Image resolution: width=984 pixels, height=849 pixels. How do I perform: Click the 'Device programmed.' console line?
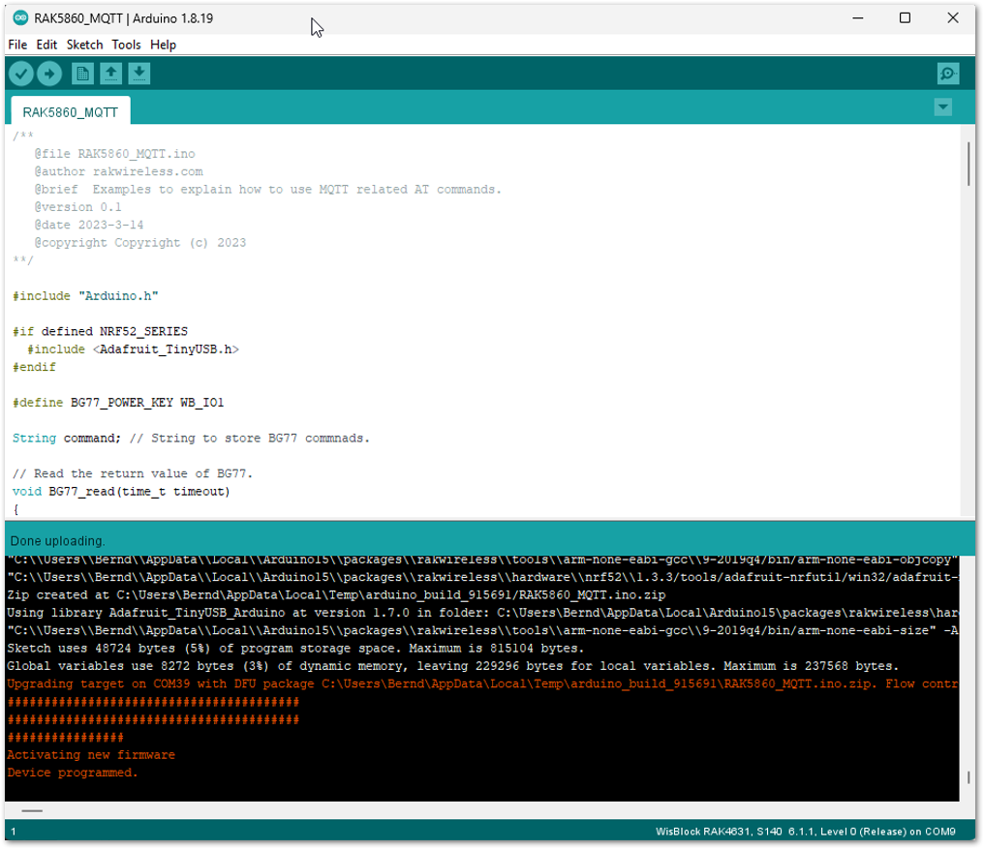73,773
